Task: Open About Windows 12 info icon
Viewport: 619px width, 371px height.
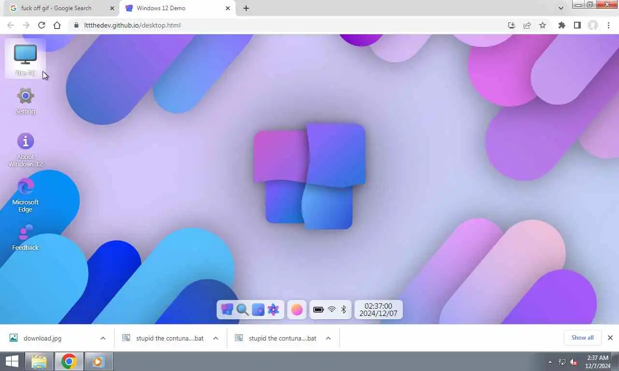Action: (25, 150)
